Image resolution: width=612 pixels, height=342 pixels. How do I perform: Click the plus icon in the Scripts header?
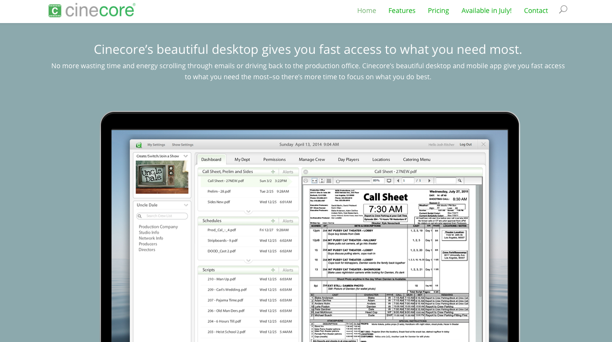[x=273, y=270]
